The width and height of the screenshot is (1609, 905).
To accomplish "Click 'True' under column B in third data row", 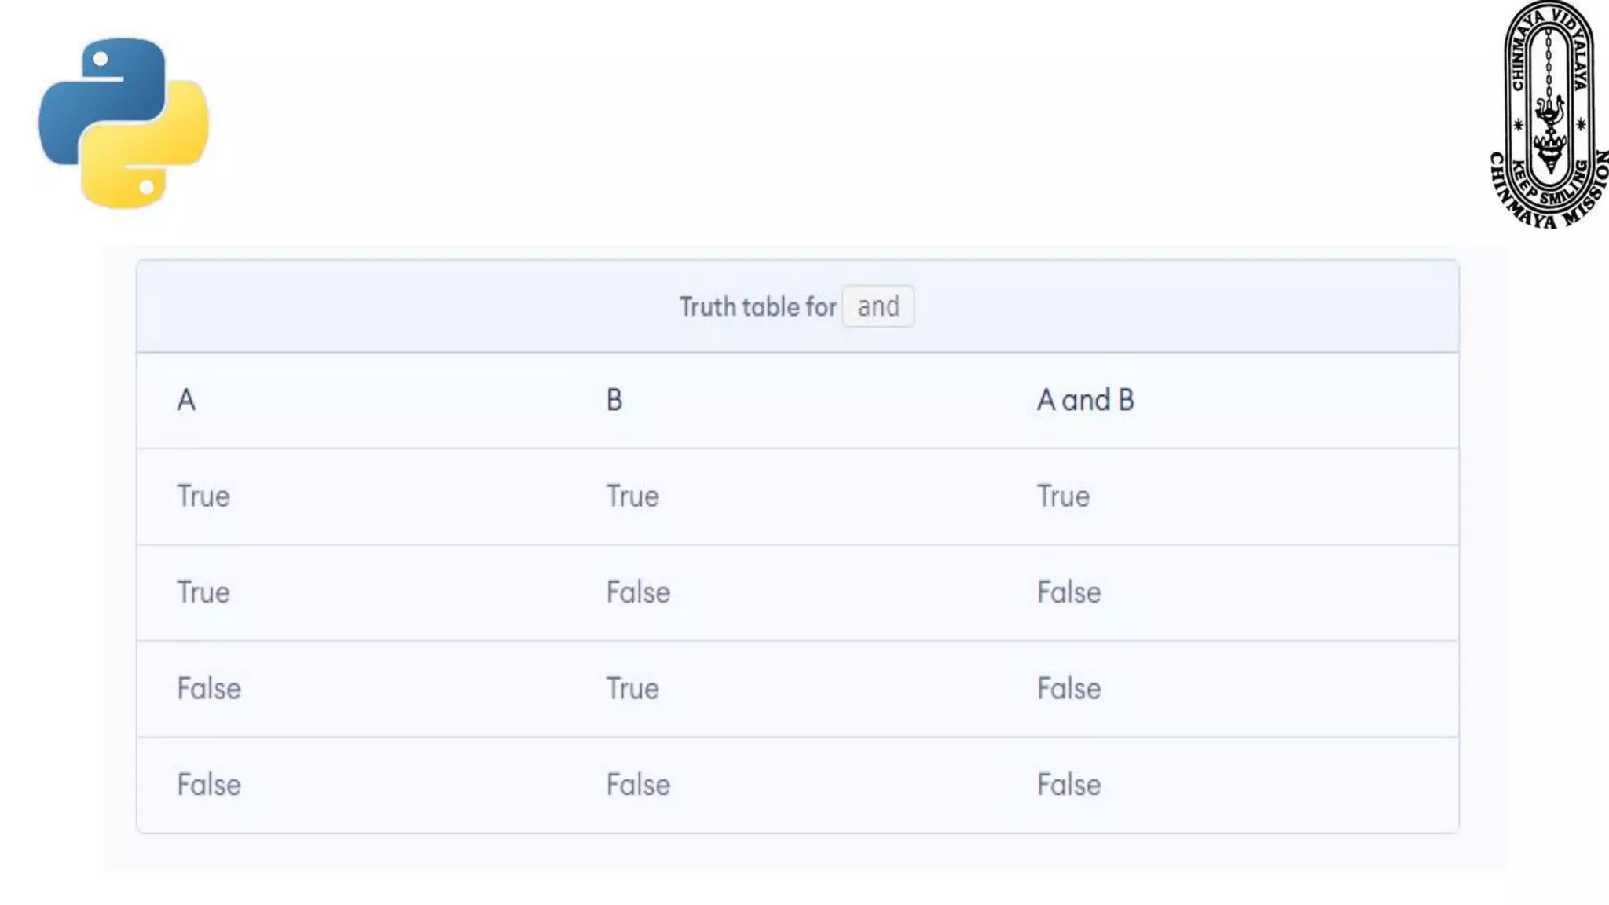I will coord(632,689).
